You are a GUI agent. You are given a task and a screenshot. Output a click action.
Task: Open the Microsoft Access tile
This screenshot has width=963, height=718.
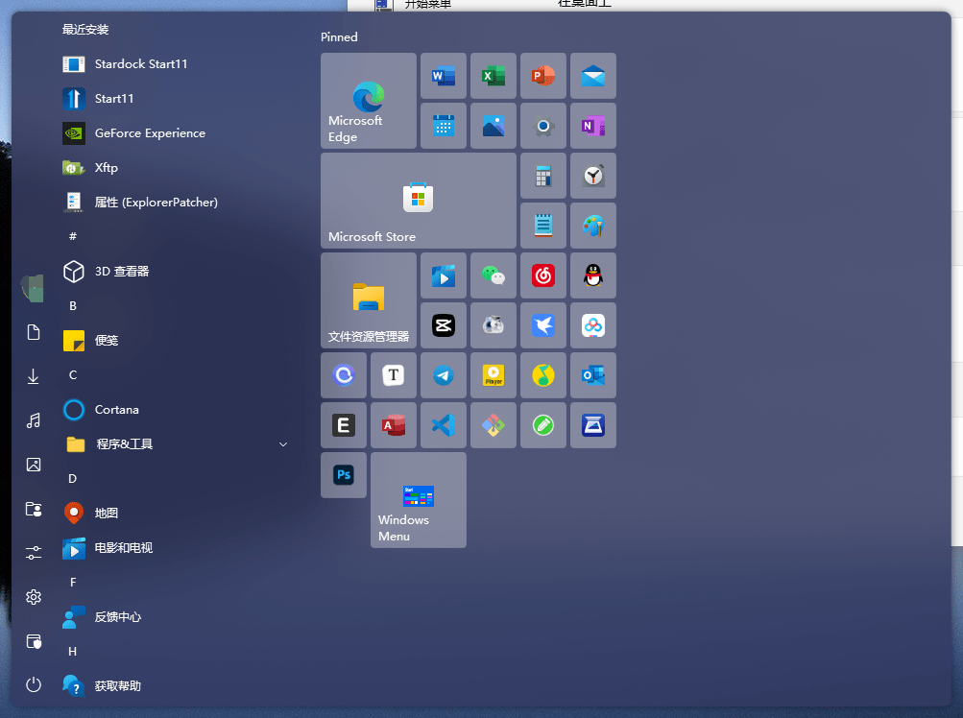(x=394, y=425)
